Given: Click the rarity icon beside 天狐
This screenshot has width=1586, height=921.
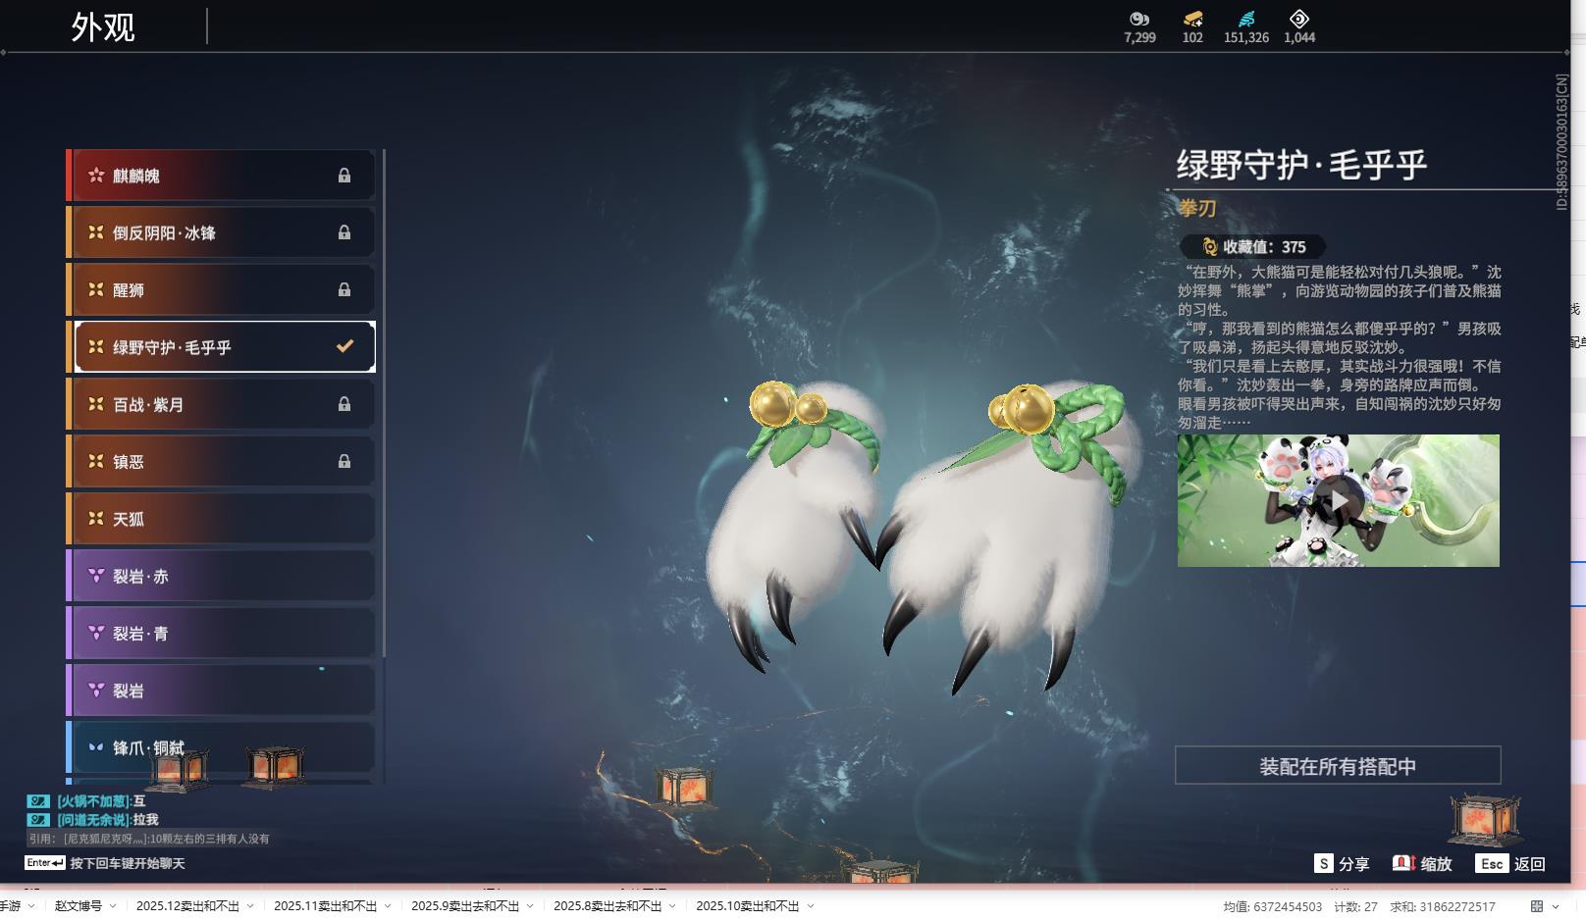Looking at the screenshot, I should tap(96, 518).
